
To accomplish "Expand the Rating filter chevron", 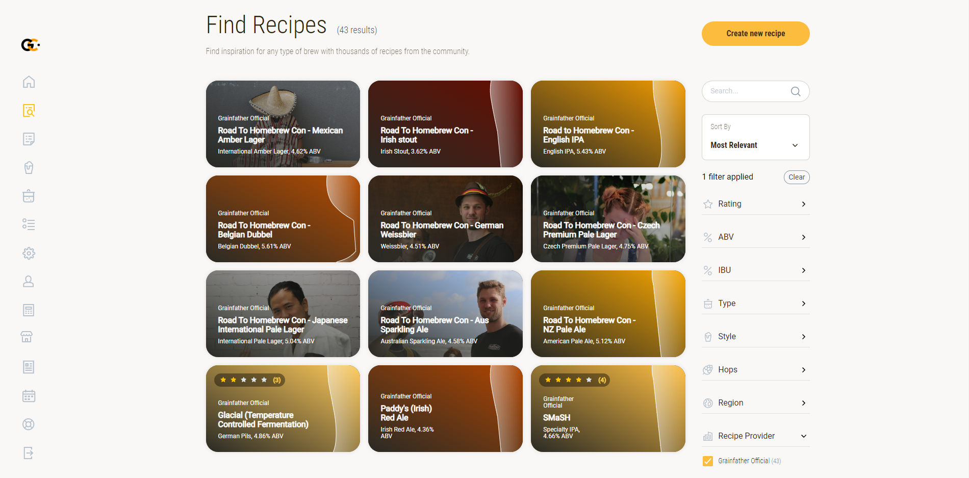I will click(x=804, y=204).
